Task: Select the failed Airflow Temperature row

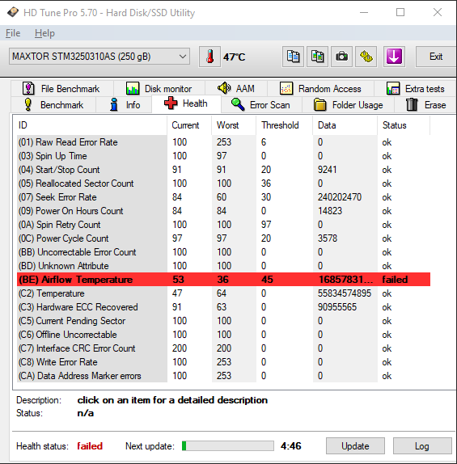Action: click(x=223, y=280)
